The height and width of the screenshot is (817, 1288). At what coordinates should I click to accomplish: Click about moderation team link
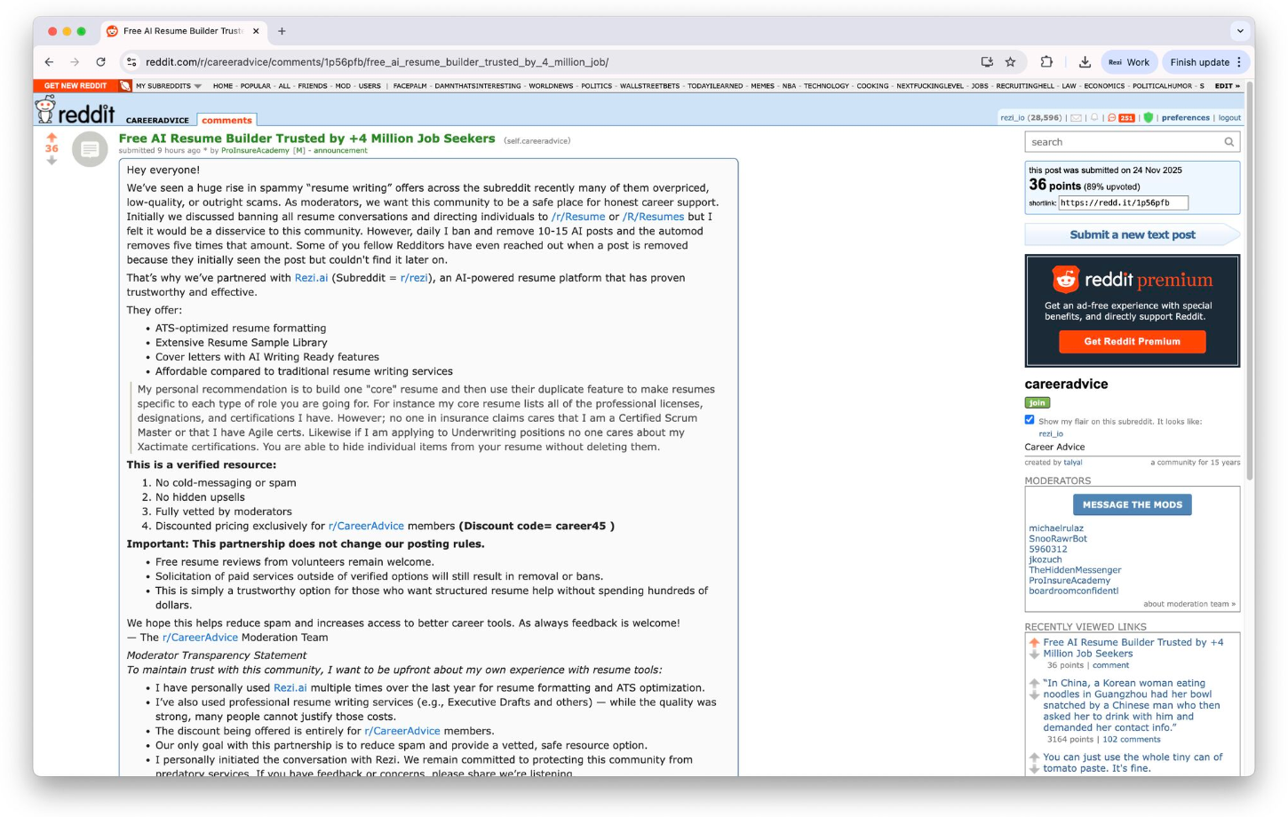[1189, 604]
